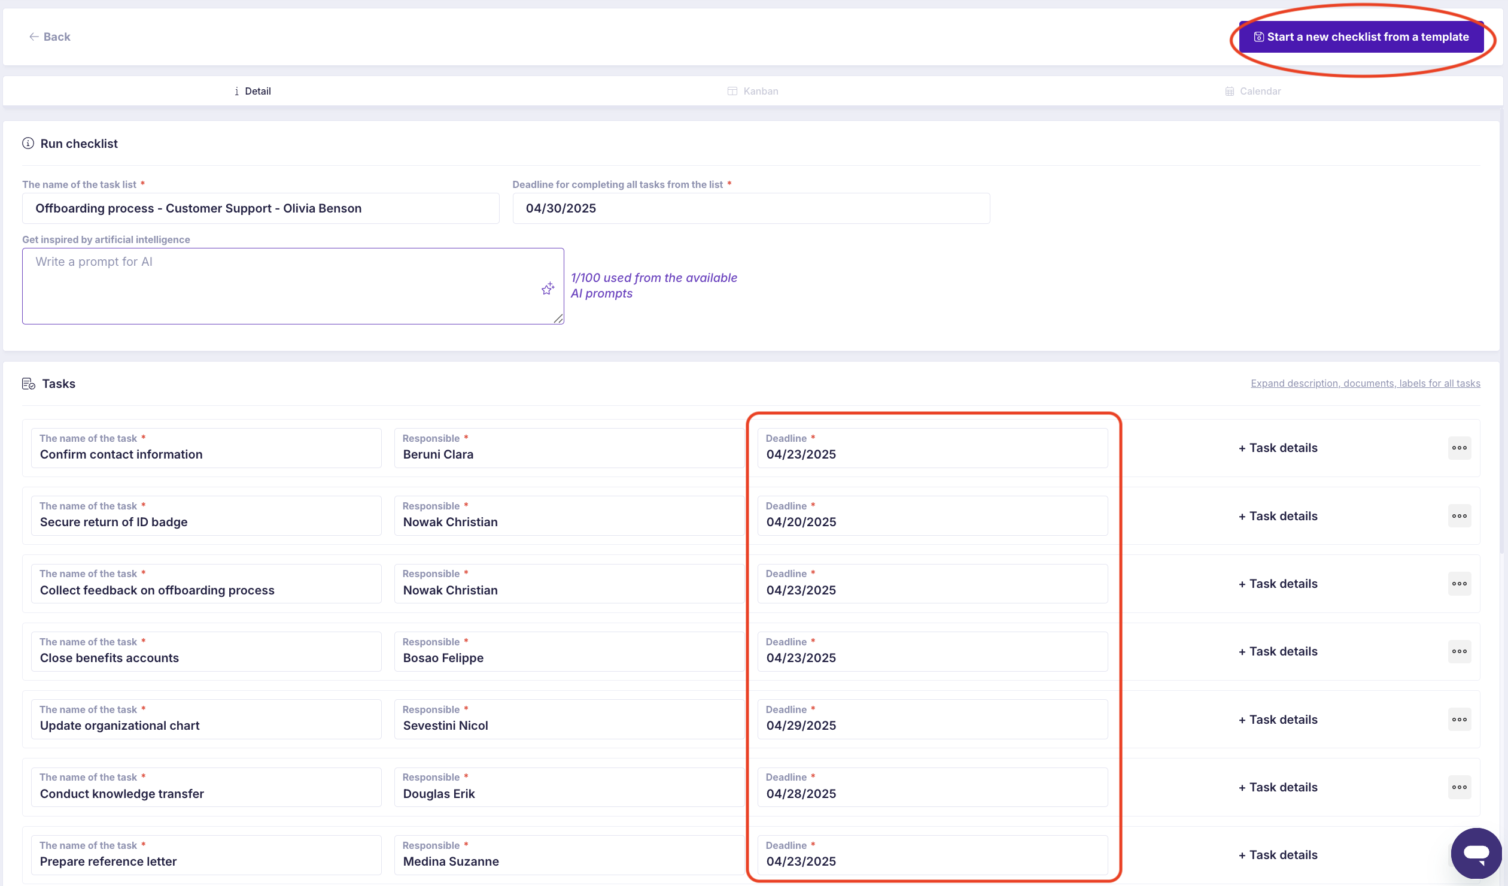Open Responsible selector showing Sevestini Nicol
The height and width of the screenshot is (886, 1508).
tap(569, 719)
